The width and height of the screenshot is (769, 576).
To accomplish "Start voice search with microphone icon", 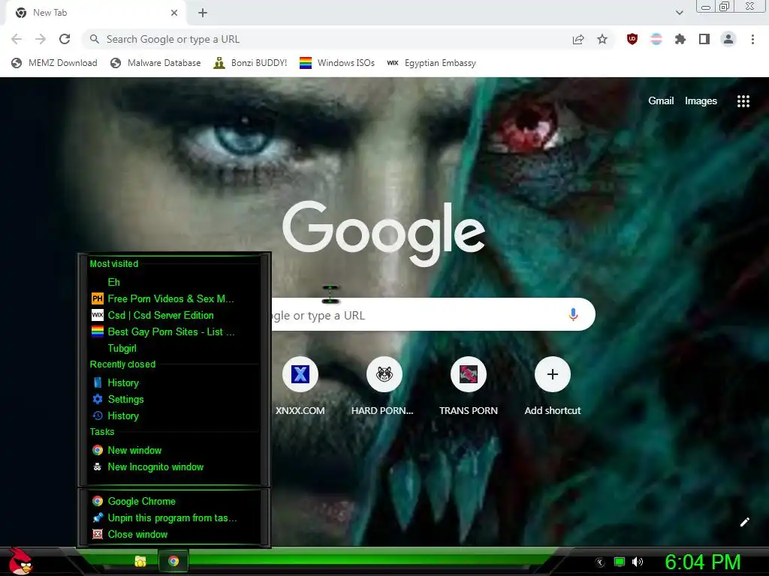I will coord(573,314).
